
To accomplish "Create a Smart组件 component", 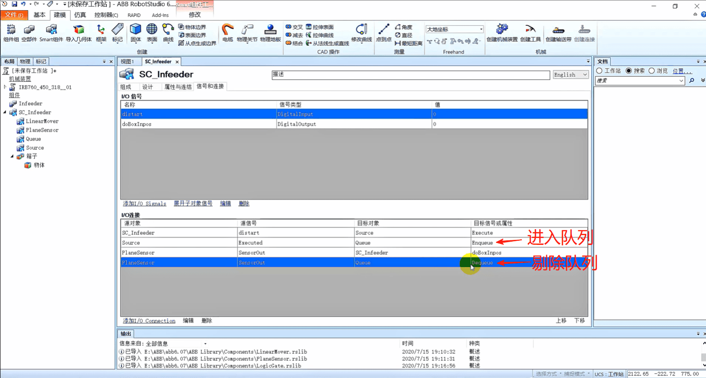I will (51, 33).
